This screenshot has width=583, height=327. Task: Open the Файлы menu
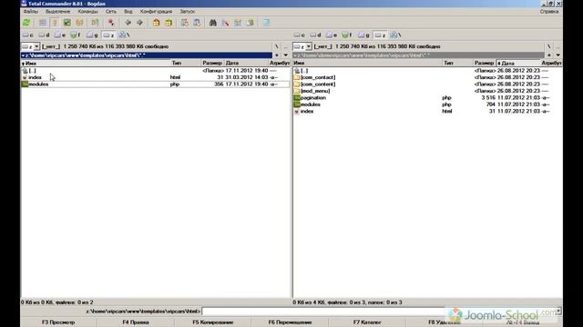[31, 12]
